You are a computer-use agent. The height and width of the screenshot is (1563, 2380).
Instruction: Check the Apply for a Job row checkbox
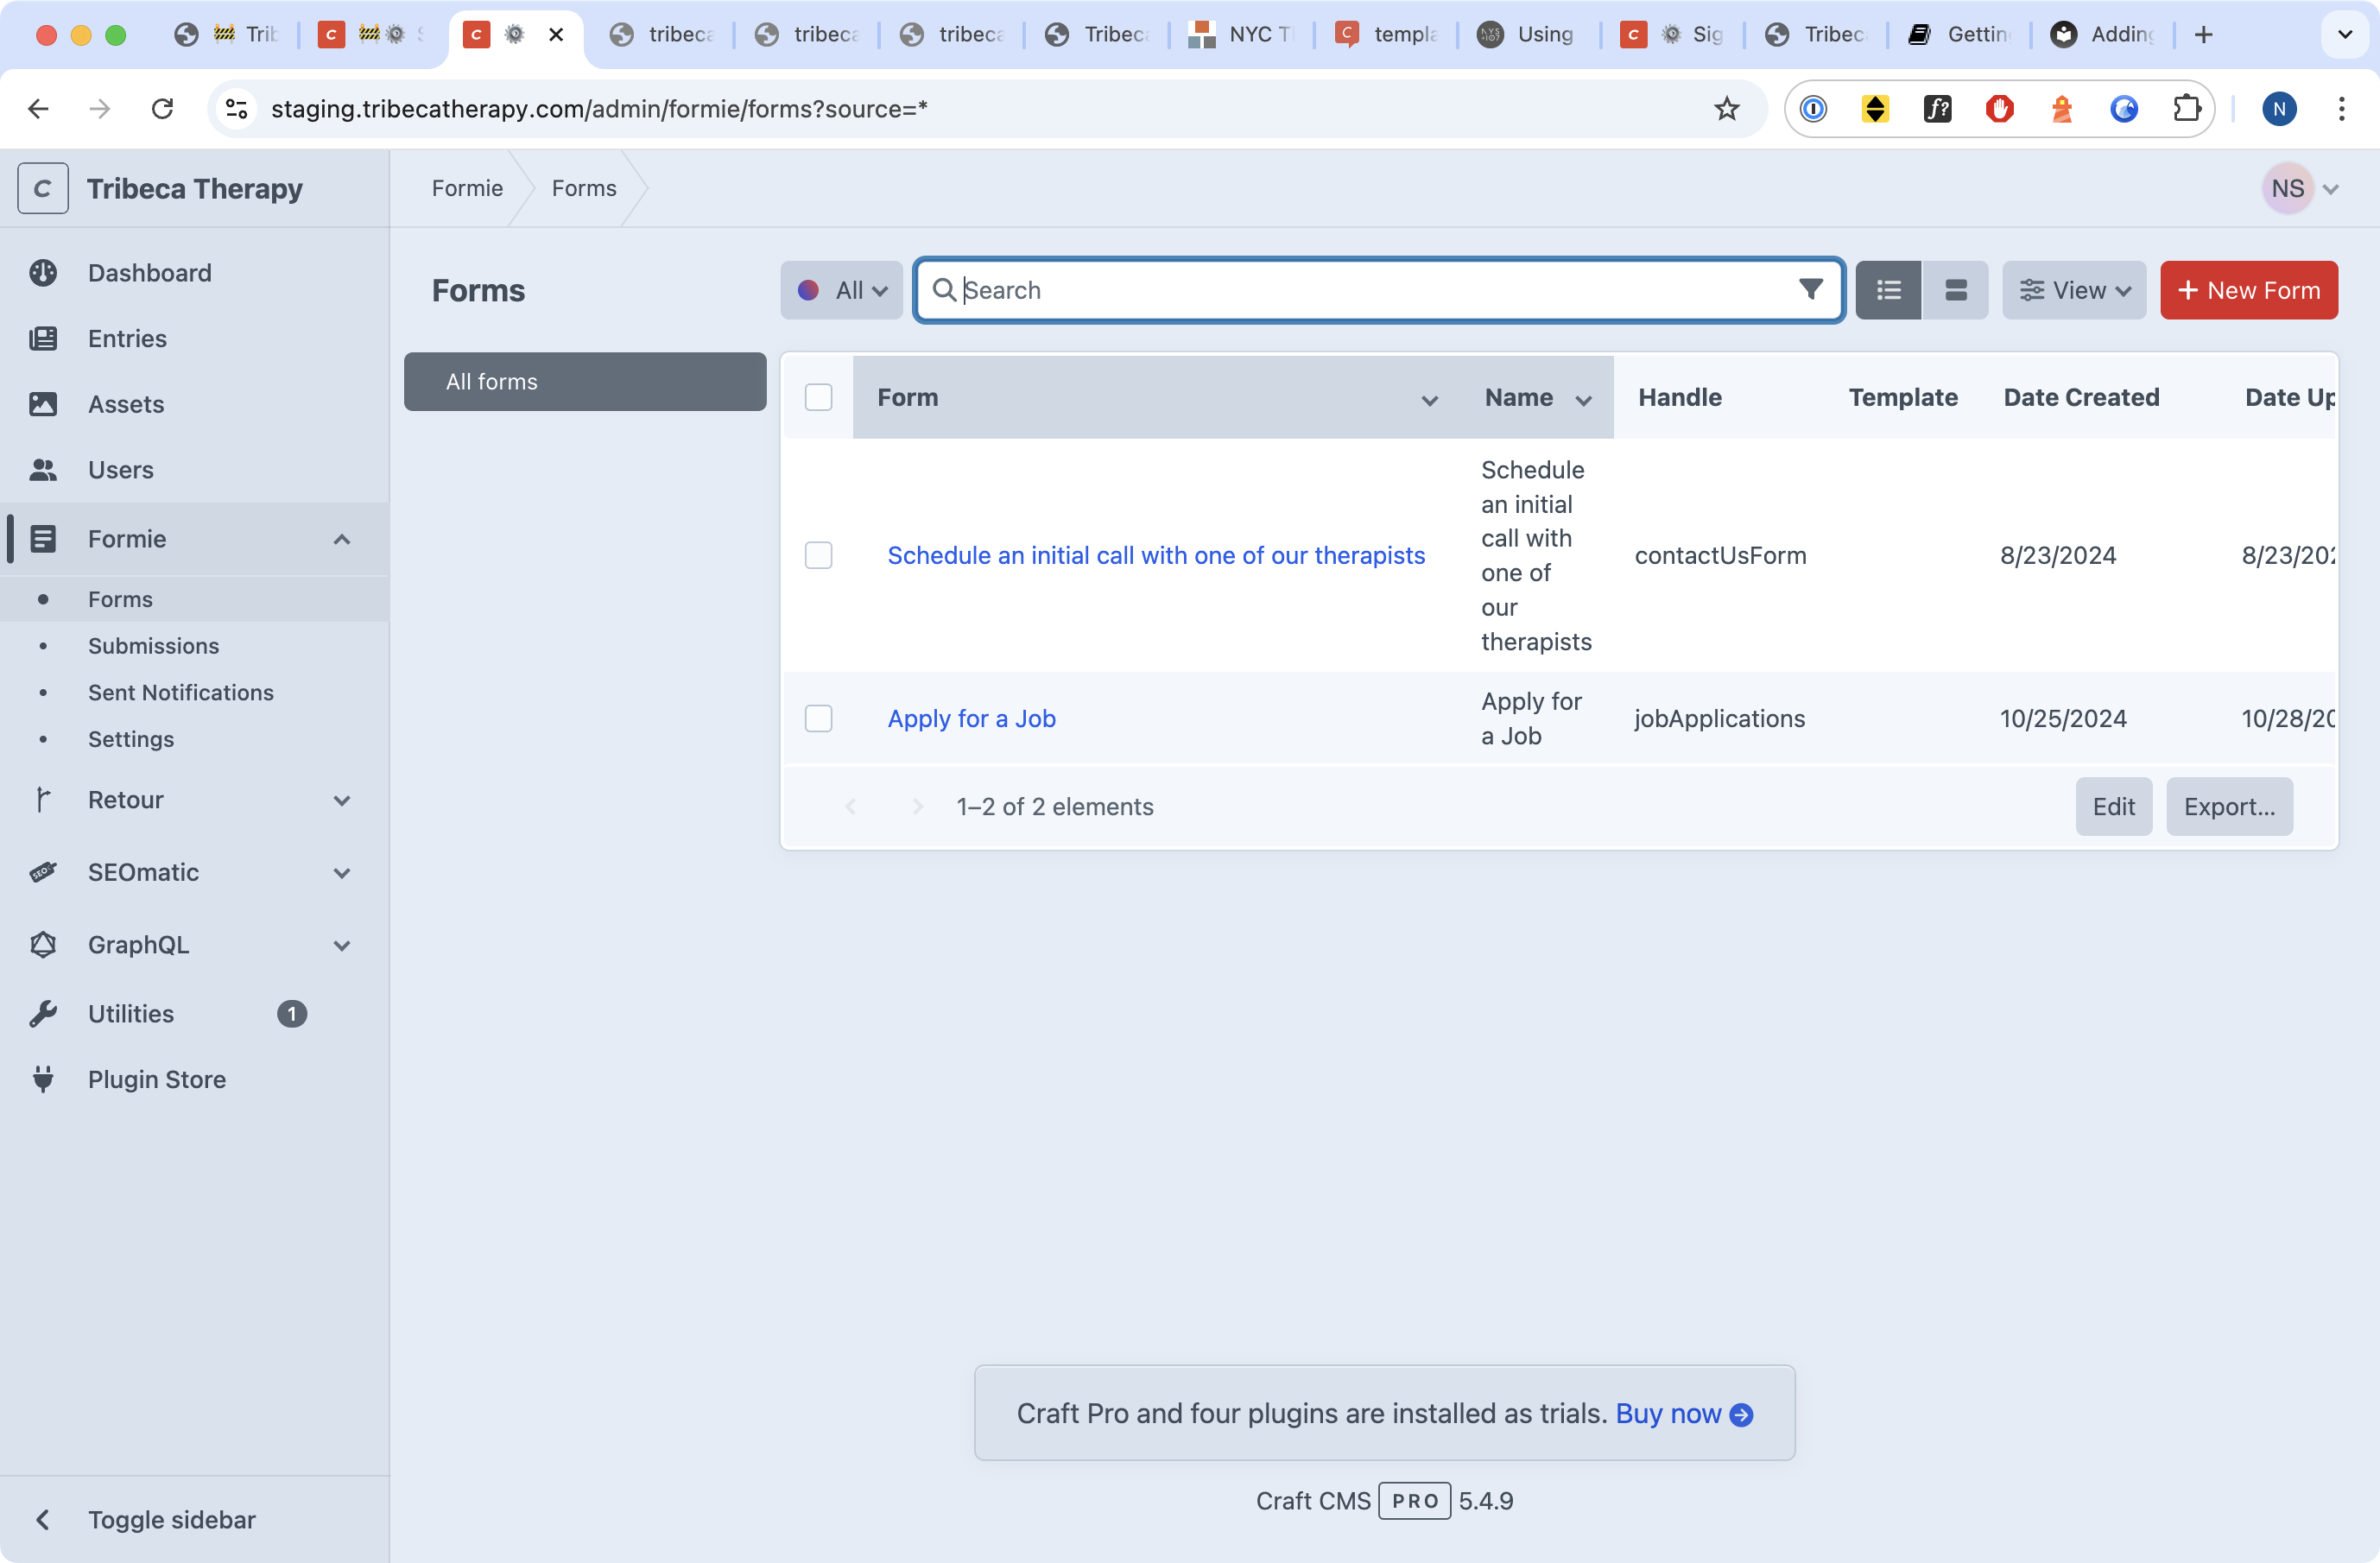[818, 719]
